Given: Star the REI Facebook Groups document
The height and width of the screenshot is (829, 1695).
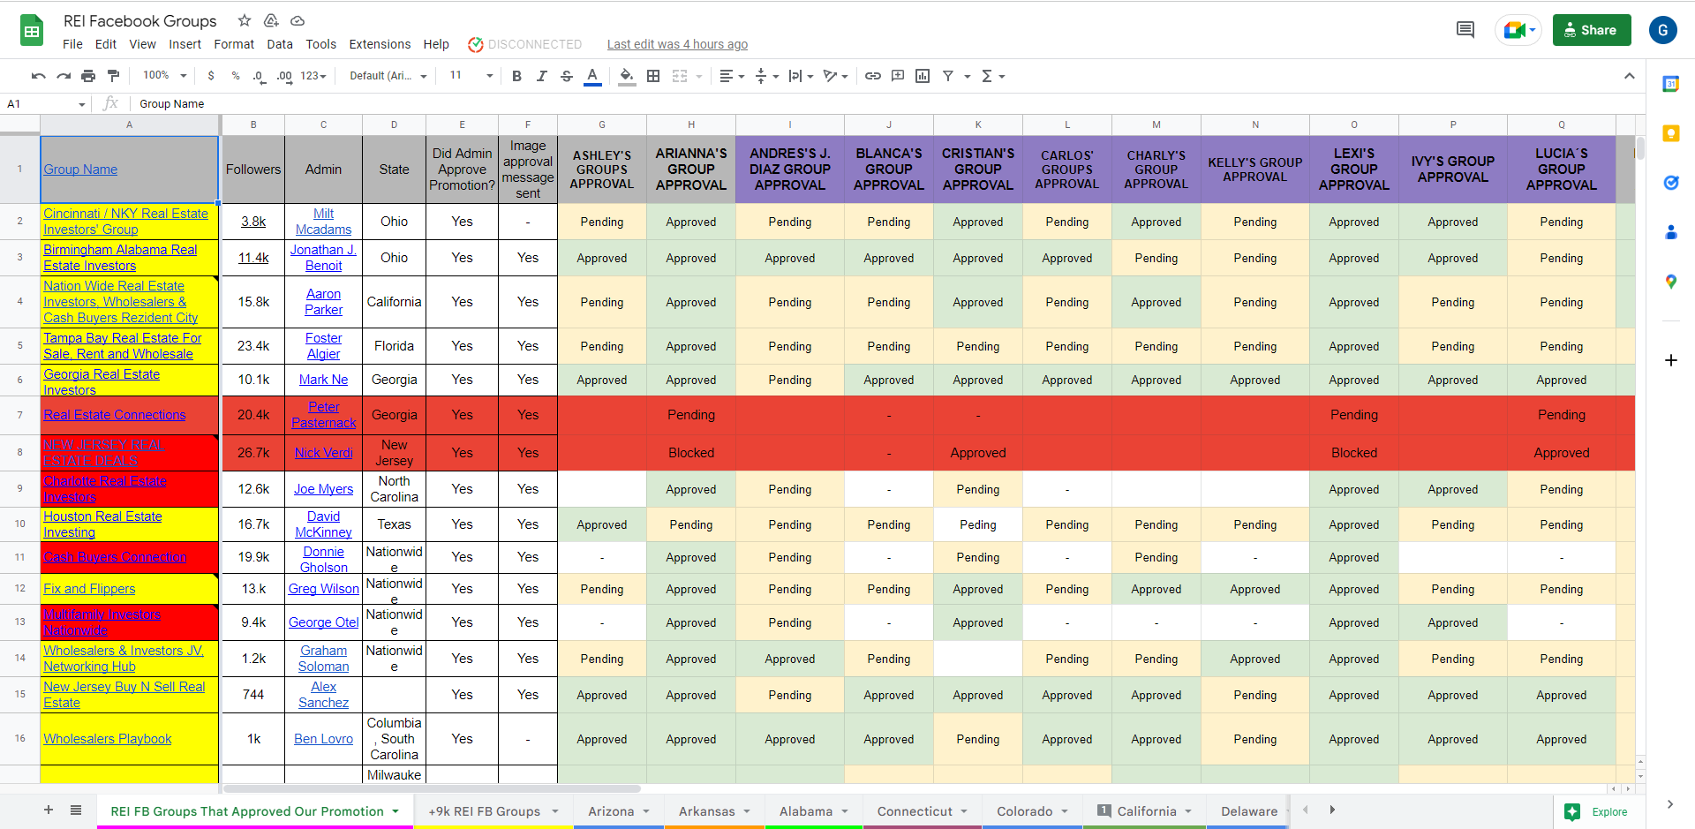Looking at the screenshot, I should click(x=245, y=20).
